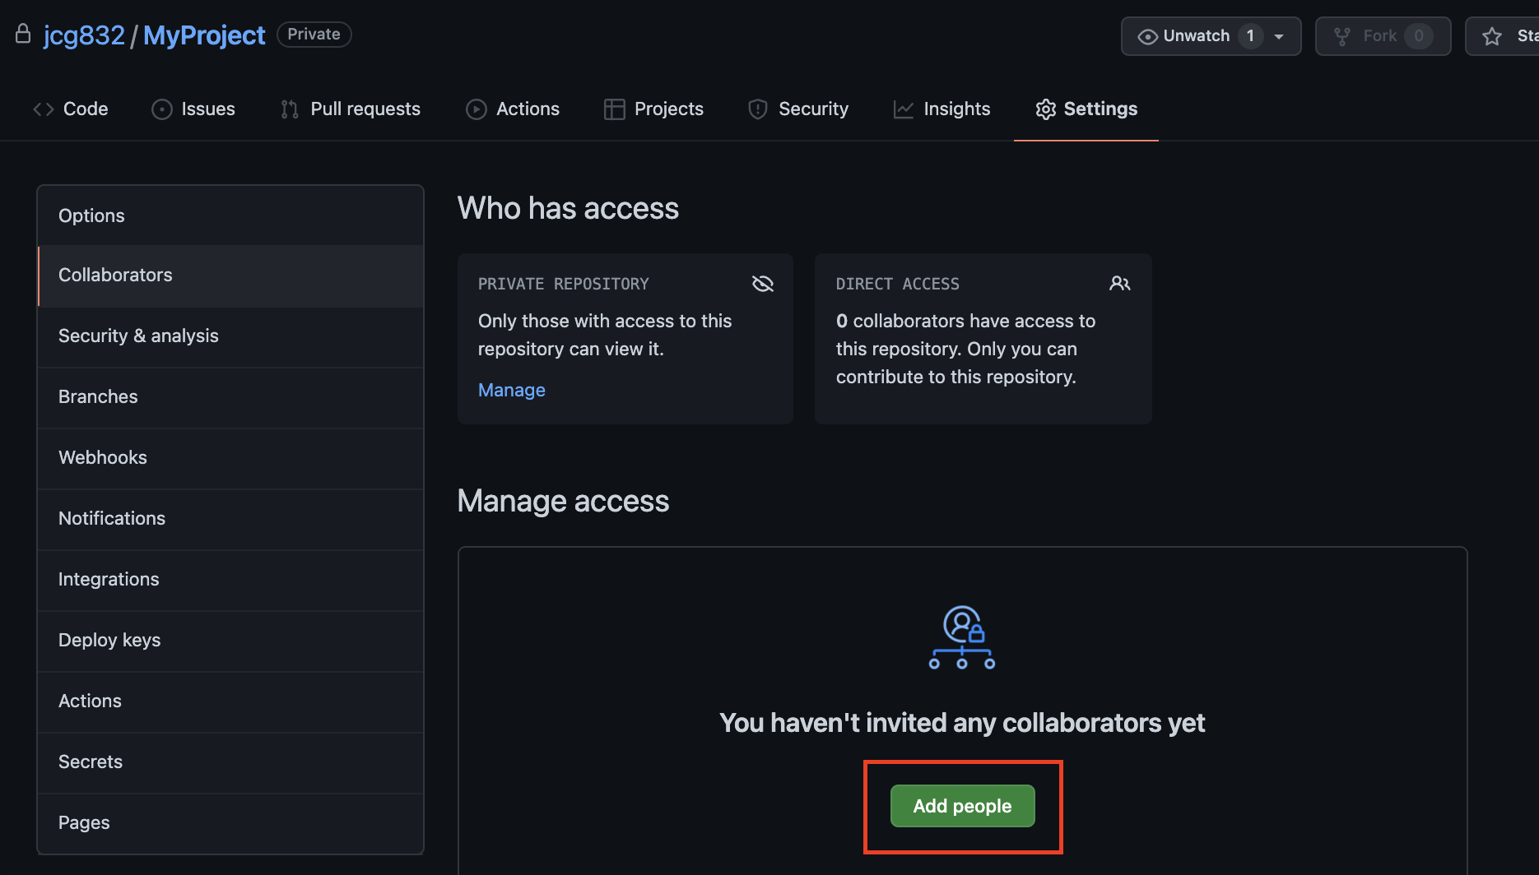Click the Code brackets icon
The width and height of the screenshot is (1539, 875).
[44, 109]
